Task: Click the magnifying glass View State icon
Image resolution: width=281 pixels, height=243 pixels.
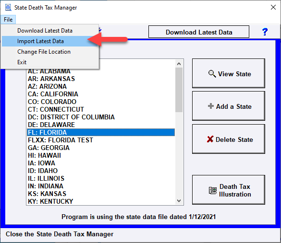Action: pos(212,74)
